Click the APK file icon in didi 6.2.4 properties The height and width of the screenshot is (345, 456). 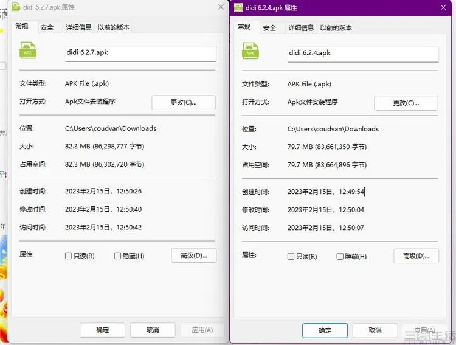[x=250, y=51]
